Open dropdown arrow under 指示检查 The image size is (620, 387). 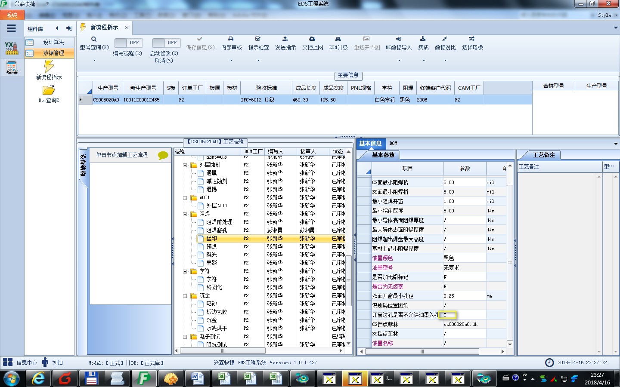pyautogui.click(x=258, y=61)
